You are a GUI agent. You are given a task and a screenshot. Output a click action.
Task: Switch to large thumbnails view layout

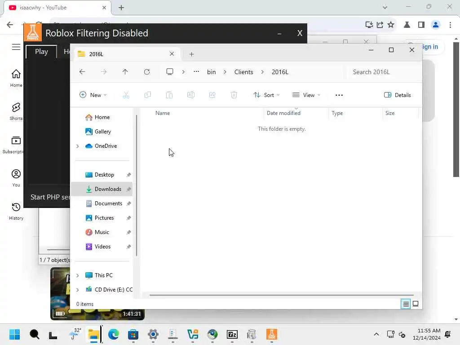click(x=416, y=304)
